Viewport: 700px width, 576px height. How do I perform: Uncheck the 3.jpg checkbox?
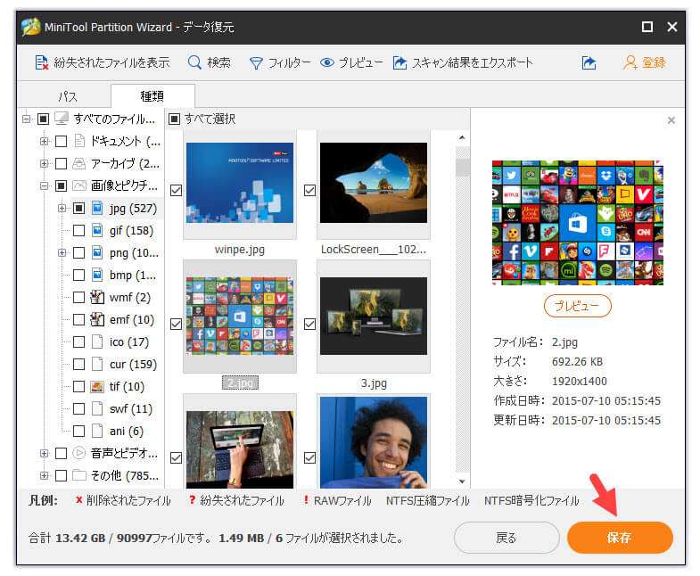[309, 325]
